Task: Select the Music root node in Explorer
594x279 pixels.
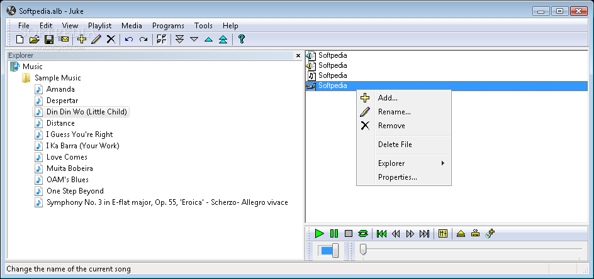Action: click(33, 67)
